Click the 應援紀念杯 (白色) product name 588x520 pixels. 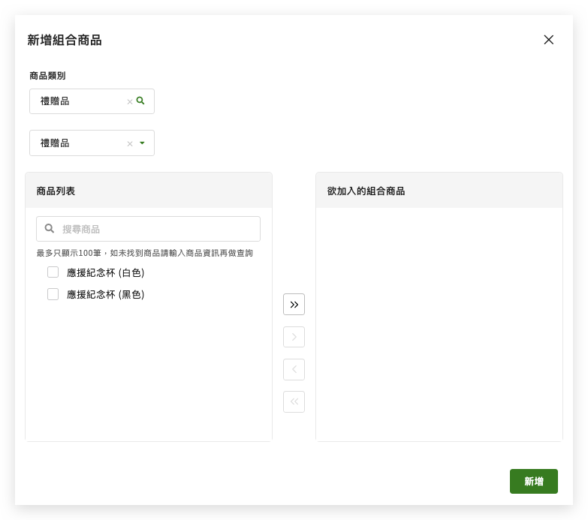click(106, 272)
